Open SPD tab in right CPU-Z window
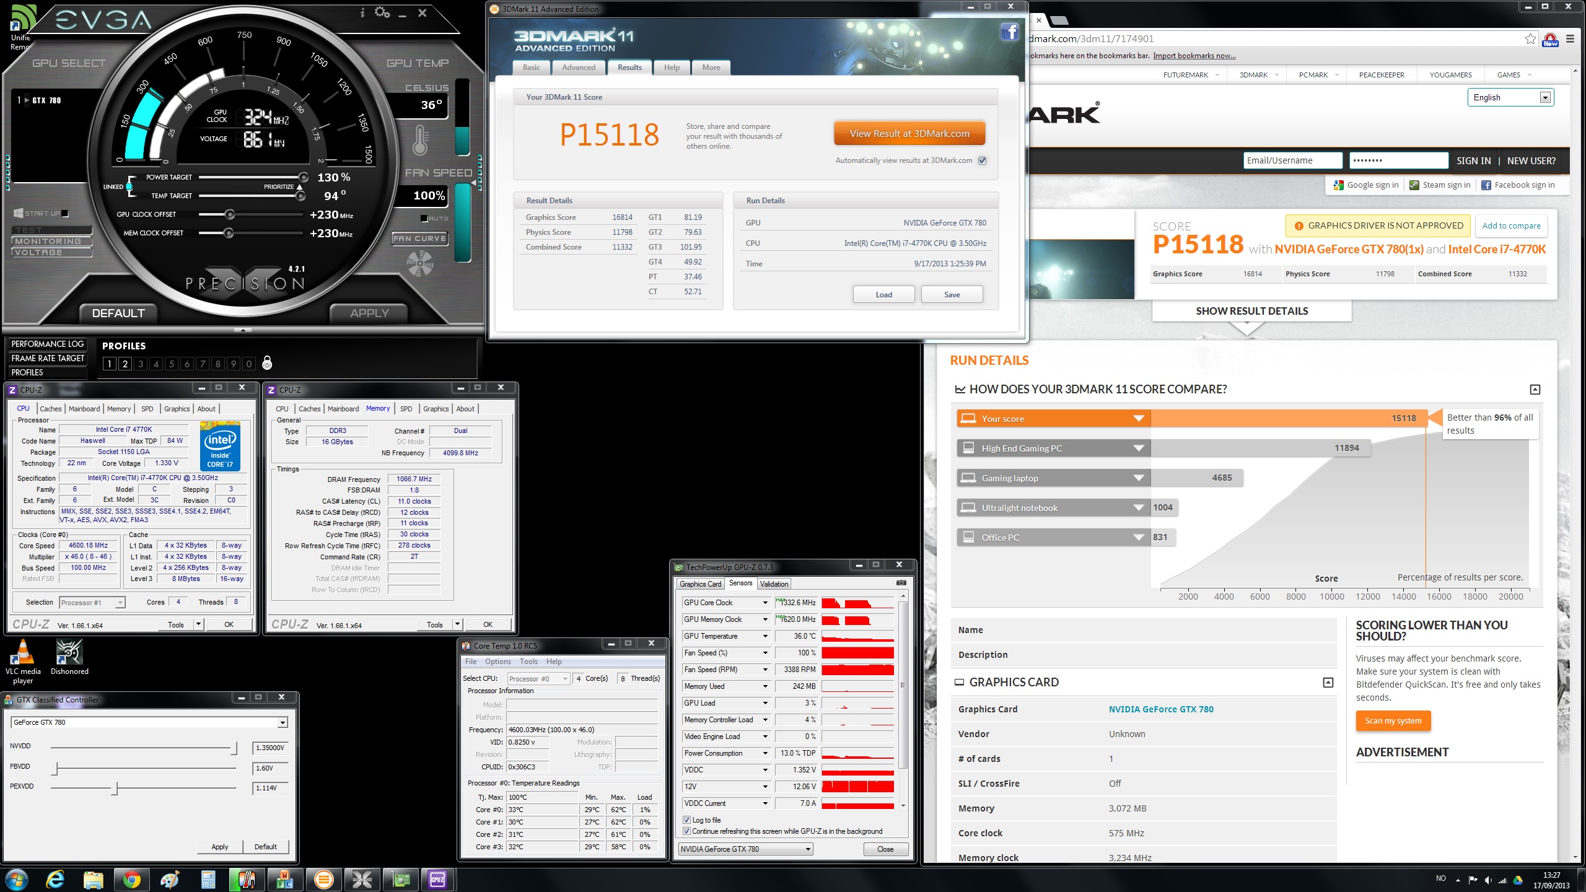1586x892 pixels. click(406, 409)
